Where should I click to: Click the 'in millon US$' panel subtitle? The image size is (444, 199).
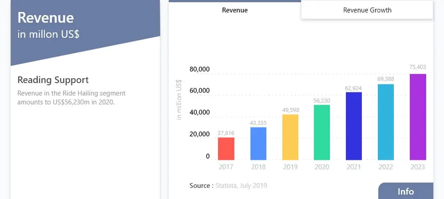point(48,34)
